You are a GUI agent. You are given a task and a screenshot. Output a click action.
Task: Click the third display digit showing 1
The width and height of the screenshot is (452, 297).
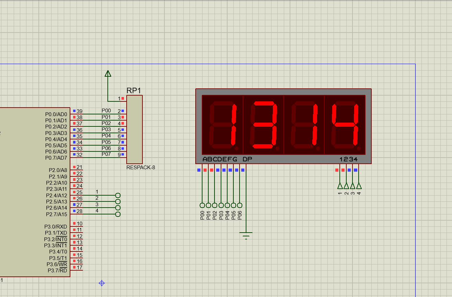click(304, 125)
